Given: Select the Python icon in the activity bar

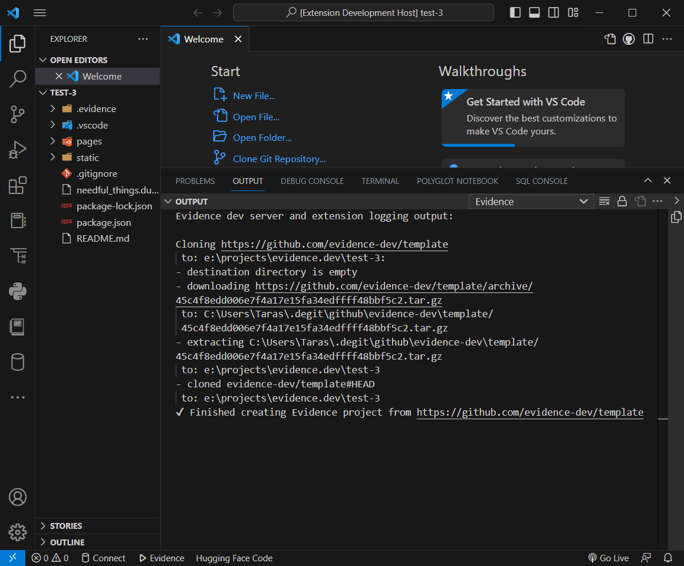Looking at the screenshot, I should pos(18,291).
